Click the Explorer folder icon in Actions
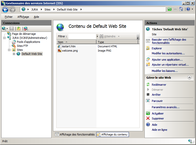This screenshot has width=196, height=145. tap(148, 48)
